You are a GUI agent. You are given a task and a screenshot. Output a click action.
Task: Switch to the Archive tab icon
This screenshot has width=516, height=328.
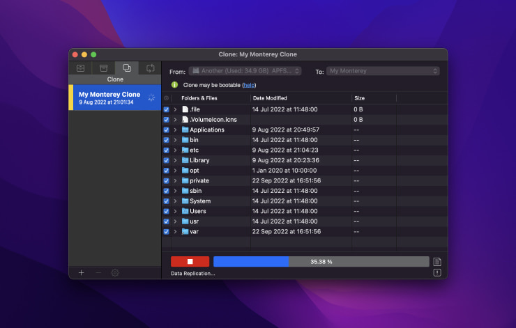[x=104, y=68]
